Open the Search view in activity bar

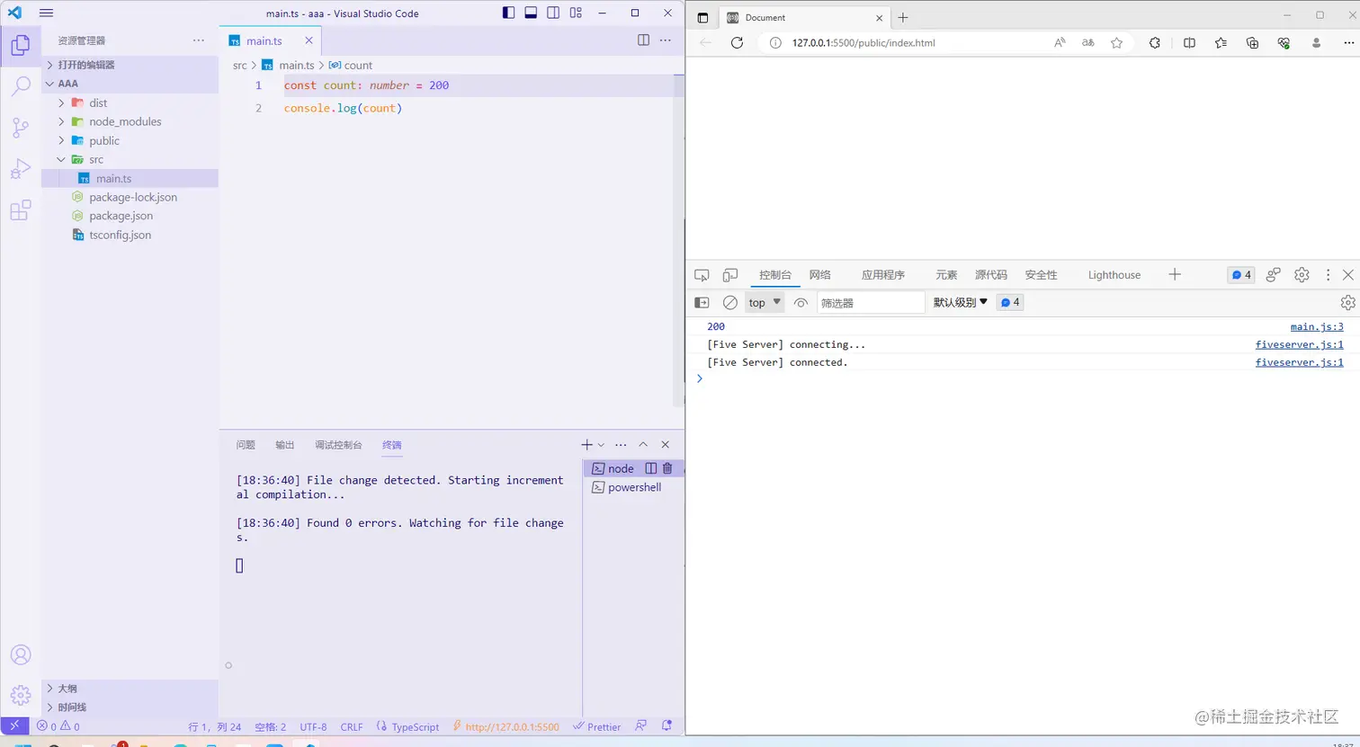(20, 86)
